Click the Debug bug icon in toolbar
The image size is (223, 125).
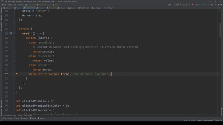pyautogui.click(x=187, y=5)
